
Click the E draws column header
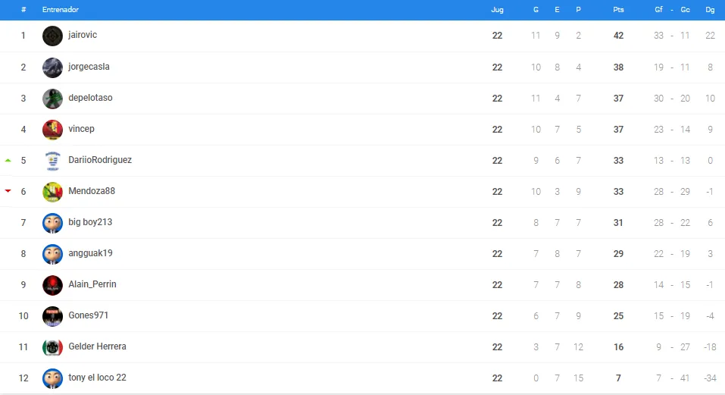pyautogui.click(x=557, y=10)
